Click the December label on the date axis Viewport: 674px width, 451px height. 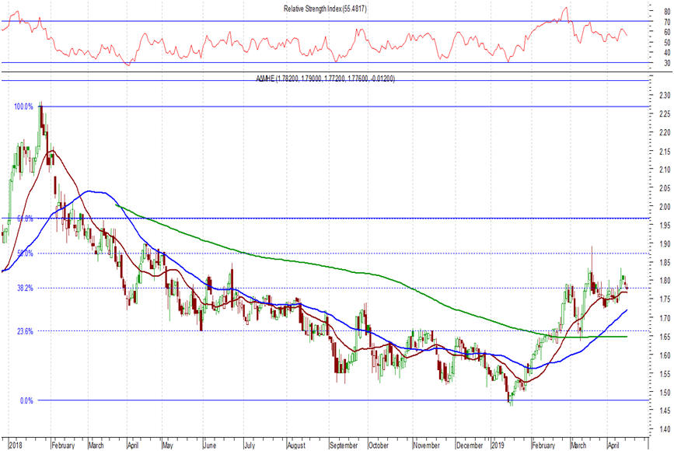tap(469, 446)
